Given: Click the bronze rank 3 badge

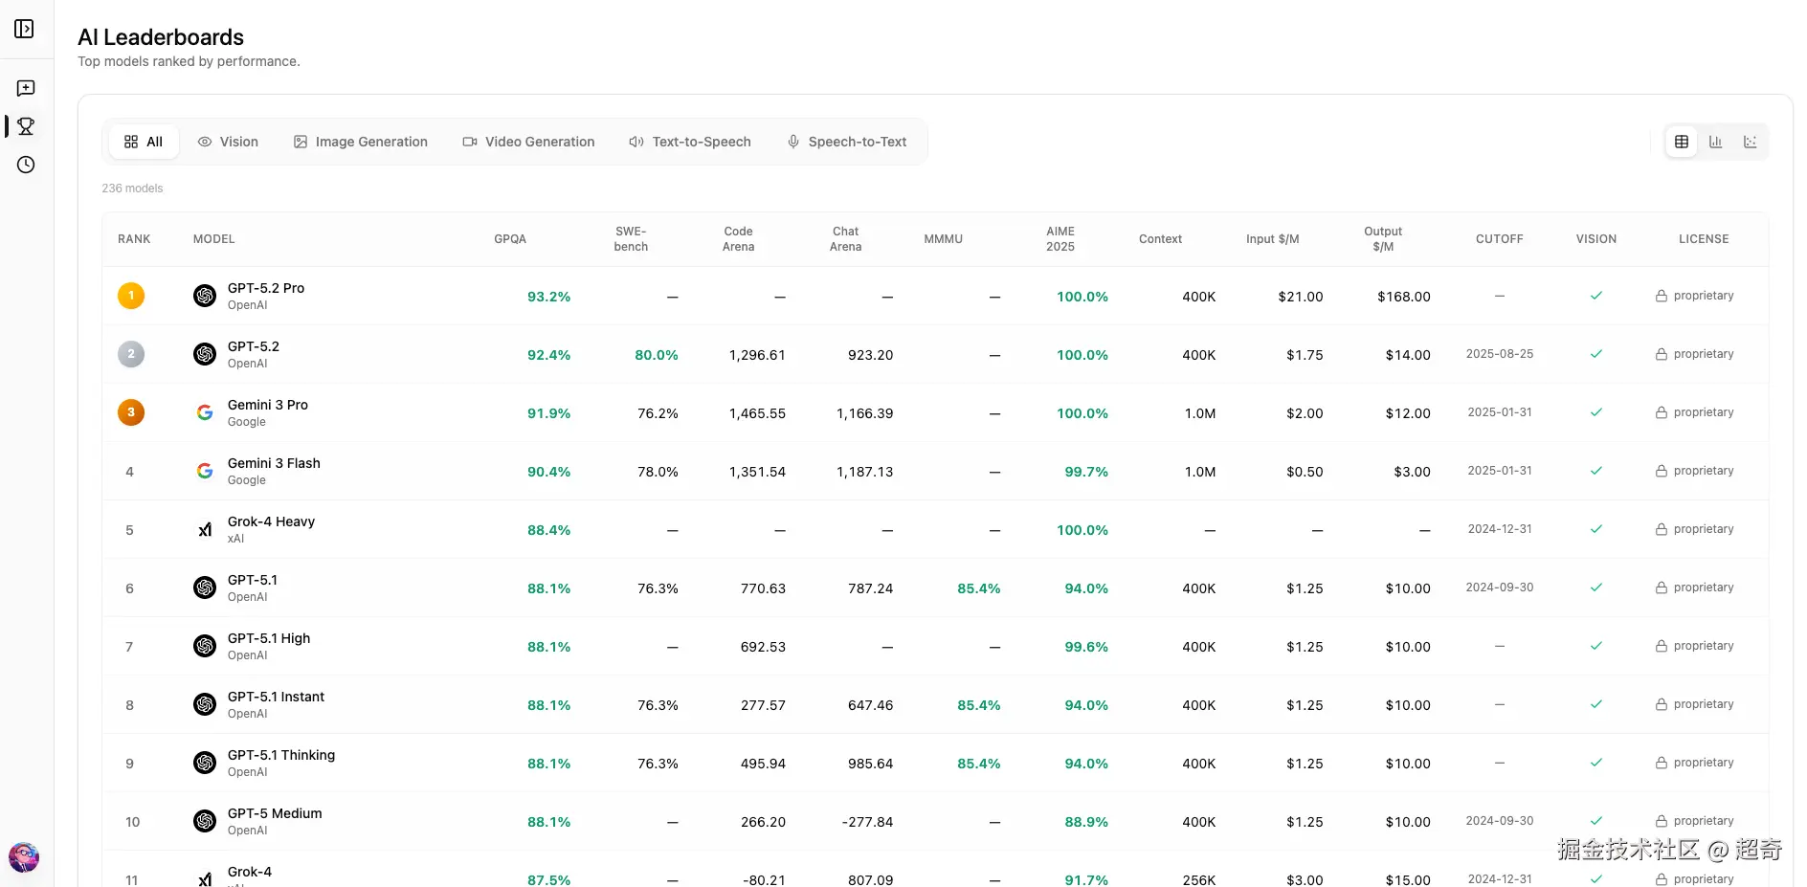Looking at the screenshot, I should point(131,412).
